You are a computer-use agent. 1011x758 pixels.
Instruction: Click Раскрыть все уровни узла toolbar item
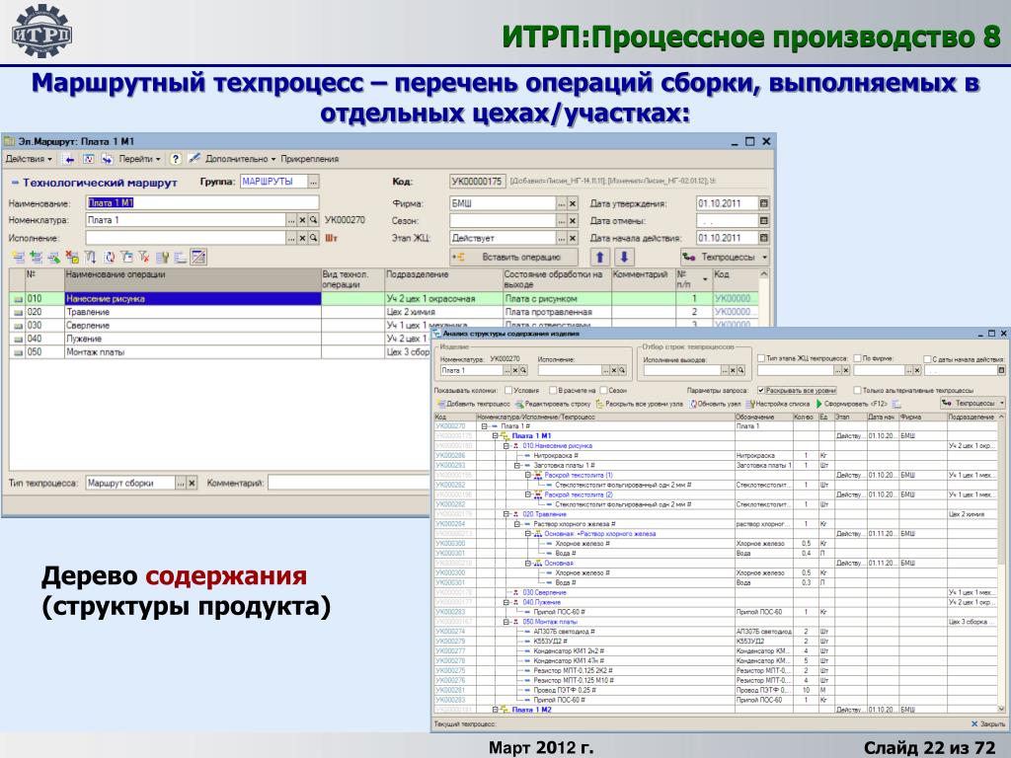pos(639,404)
